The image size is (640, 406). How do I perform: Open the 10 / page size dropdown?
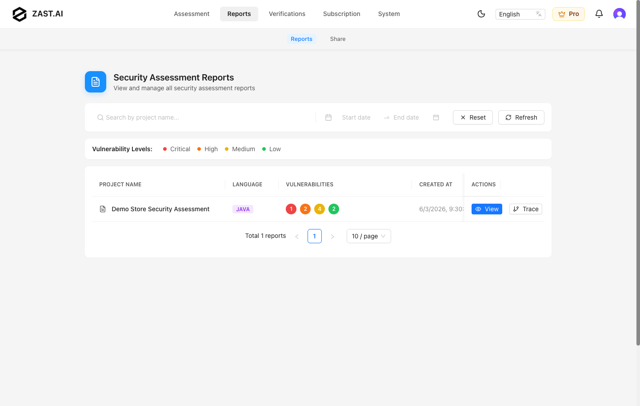pyautogui.click(x=369, y=236)
